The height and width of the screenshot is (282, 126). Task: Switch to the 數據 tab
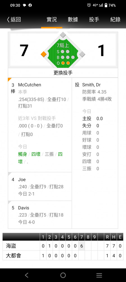[73, 19]
